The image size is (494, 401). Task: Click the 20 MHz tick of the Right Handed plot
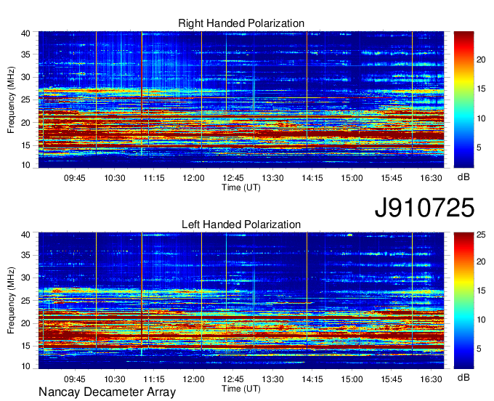[25, 123]
